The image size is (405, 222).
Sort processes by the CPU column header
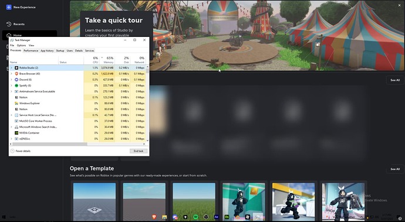[92, 60]
